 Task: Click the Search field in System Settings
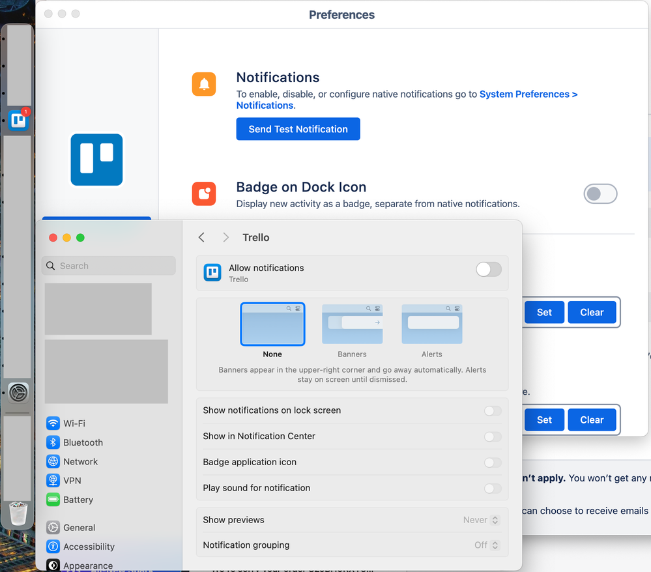tap(109, 266)
